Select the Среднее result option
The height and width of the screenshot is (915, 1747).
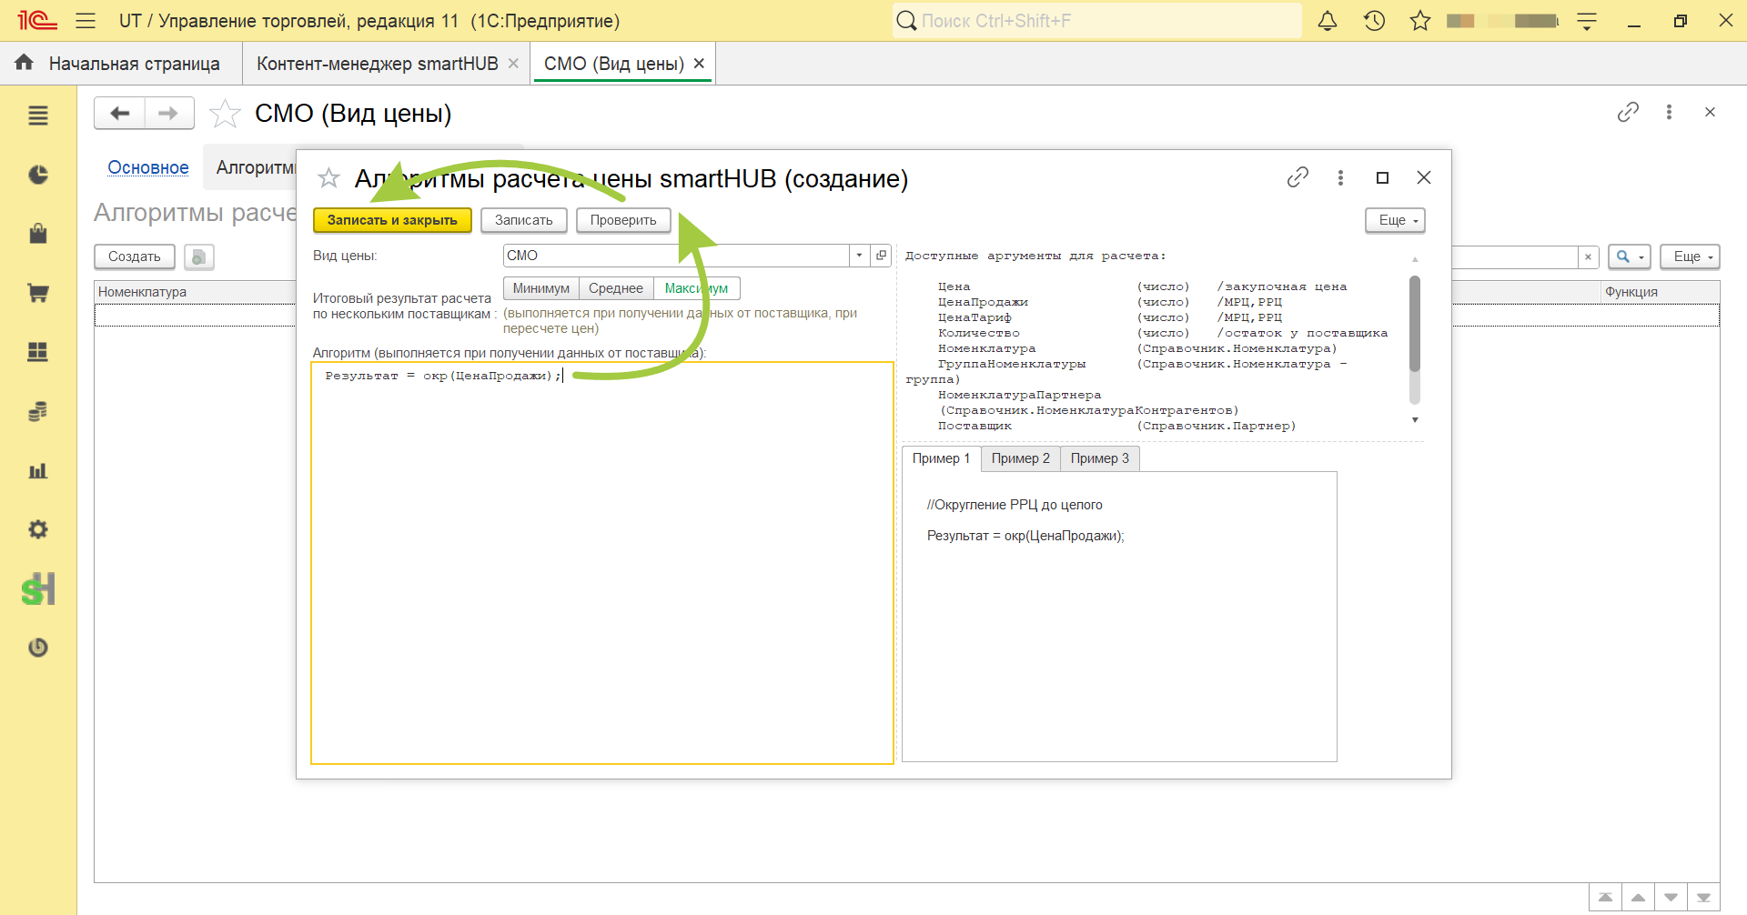pos(616,288)
